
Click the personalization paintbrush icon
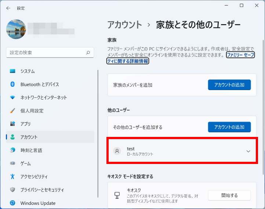point(12,111)
